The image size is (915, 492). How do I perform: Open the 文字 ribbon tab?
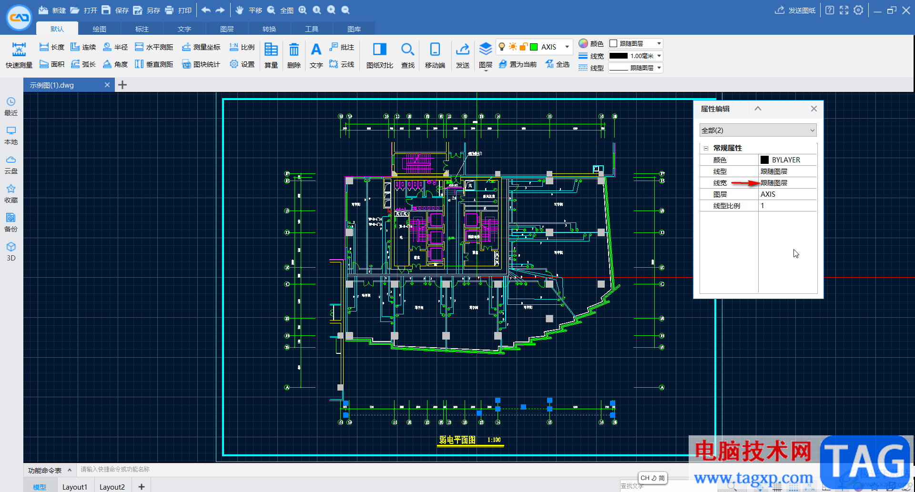tap(184, 29)
